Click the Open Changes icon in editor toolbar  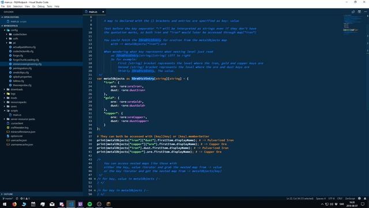(x=353, y=12)
